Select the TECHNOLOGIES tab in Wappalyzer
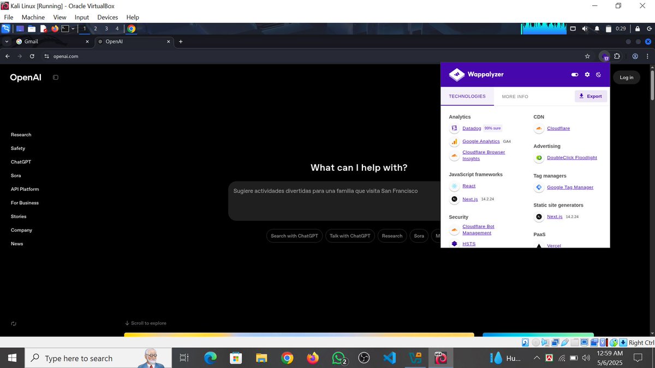The width and height of the screenshot is (655, 368). (x=467, y=96)
